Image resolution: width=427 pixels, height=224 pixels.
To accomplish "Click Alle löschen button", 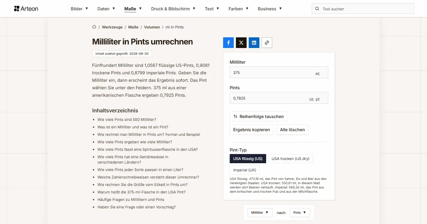I will point(292,130).
